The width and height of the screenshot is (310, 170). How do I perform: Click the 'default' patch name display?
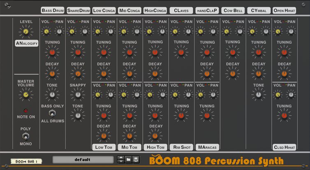[83, 160]
